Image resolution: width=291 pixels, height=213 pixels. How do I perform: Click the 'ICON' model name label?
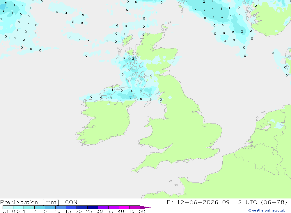pyautogui.click(x=70, y=202)
